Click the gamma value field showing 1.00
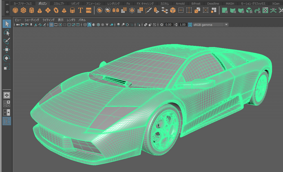Viewport: 283px width, 172px height. 183,25
